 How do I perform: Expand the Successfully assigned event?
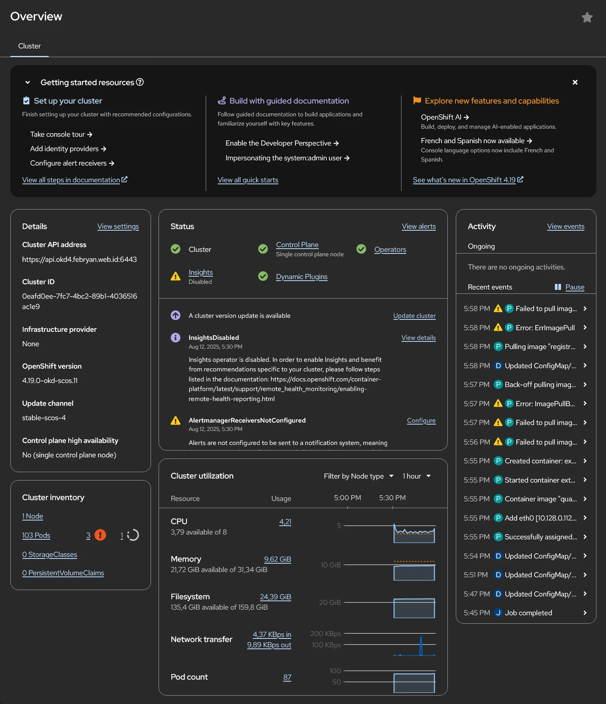coord(585,537)
